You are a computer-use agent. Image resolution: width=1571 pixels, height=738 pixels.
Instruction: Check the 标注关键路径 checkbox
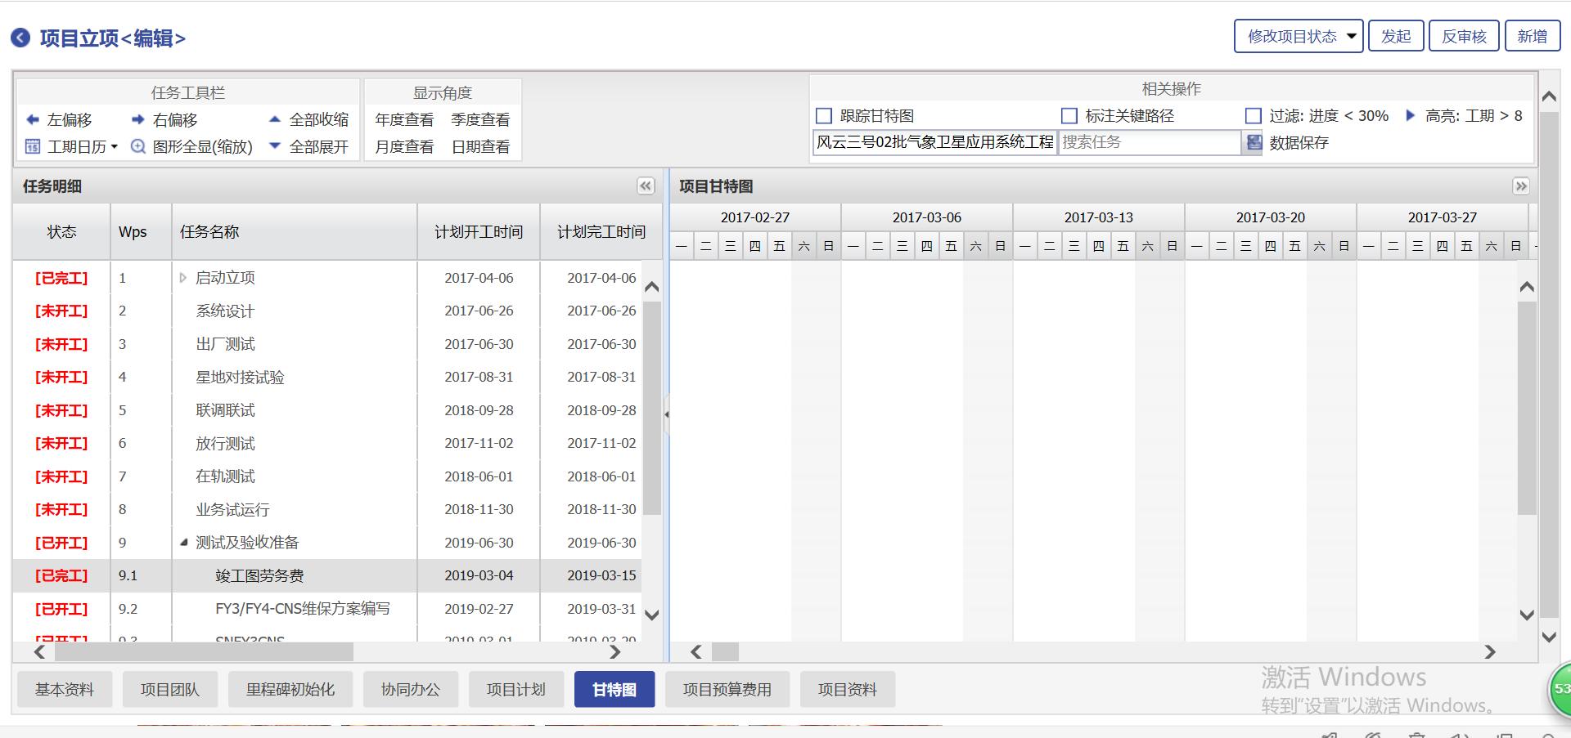pyautogui.click(x=1069, y=116)
